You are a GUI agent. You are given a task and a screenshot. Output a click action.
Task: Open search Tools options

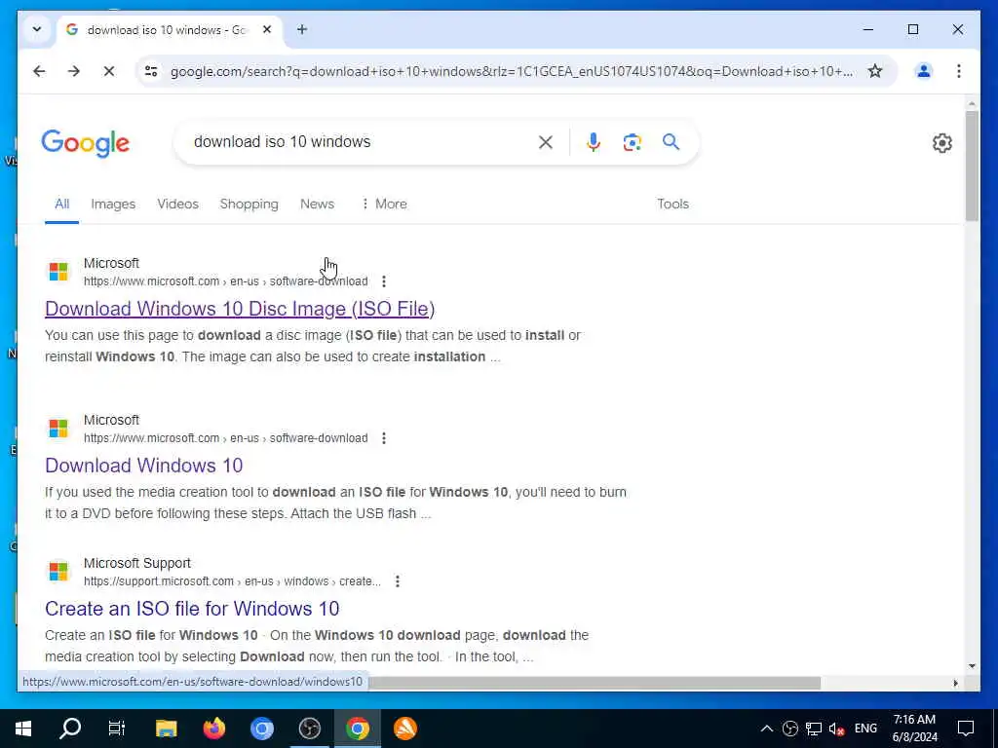(672, 204)
